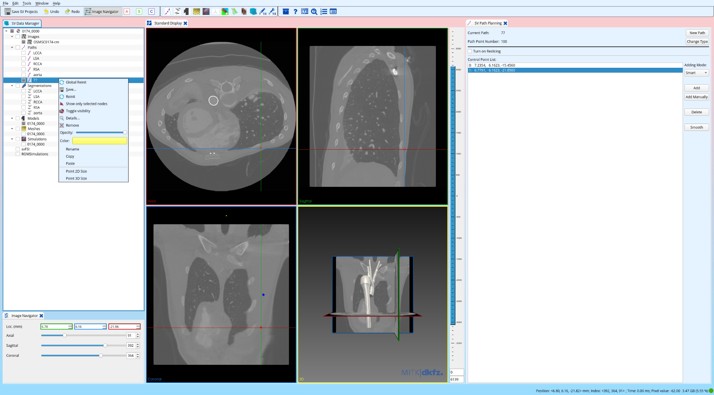Expand the Segmentations node

(x=12, y=85)
